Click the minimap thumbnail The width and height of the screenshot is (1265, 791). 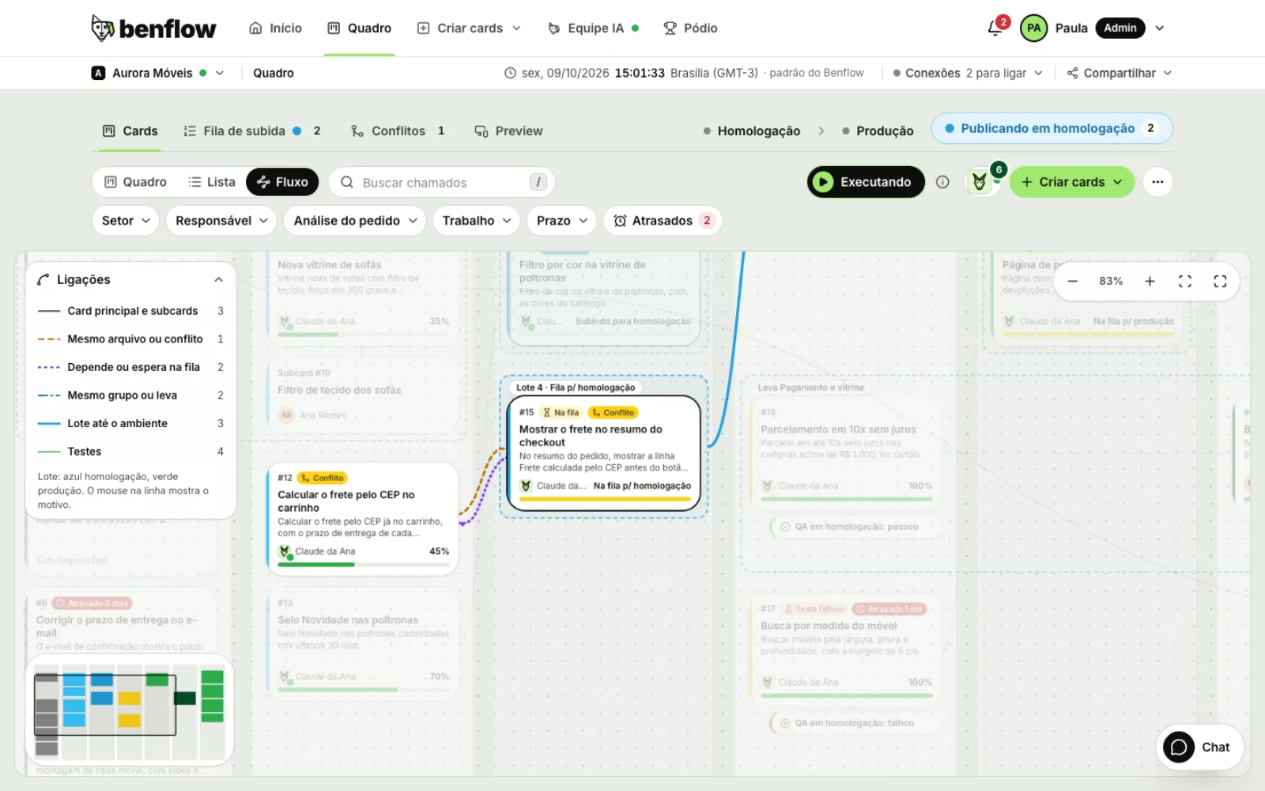pyautogui.click(x=130, y=710)
